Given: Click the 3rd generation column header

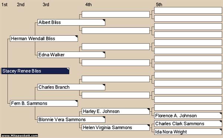Looking at the screenshot, I should click(46, 4).
